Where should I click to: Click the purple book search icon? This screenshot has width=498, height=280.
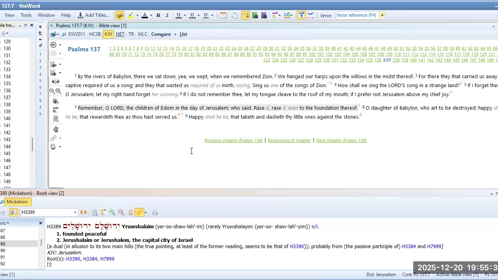pyautogui.click(x=264, y=15)
